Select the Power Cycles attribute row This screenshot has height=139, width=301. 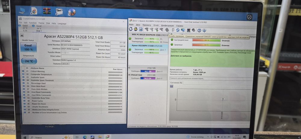(72, 101)
